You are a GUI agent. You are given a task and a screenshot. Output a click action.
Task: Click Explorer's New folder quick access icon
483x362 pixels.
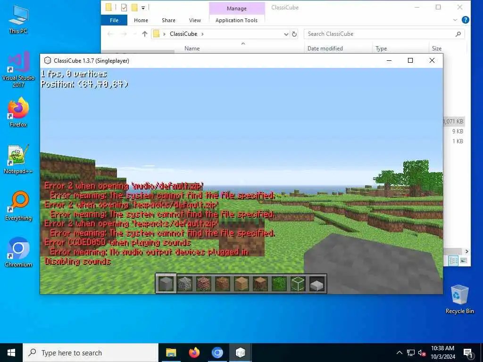click(134, 8)
